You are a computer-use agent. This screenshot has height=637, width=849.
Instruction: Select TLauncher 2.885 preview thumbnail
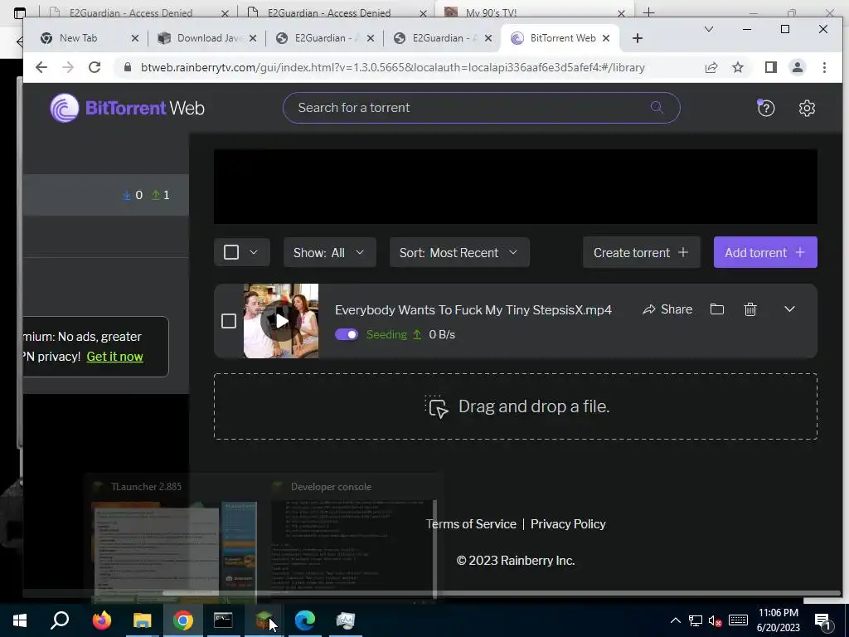(x=176, y=552)
